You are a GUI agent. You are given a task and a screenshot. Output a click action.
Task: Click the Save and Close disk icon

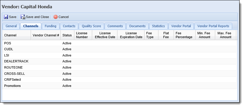tap(23, 17)
